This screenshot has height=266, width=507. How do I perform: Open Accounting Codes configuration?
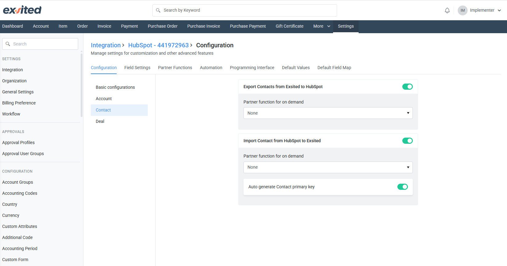point(20,193)
